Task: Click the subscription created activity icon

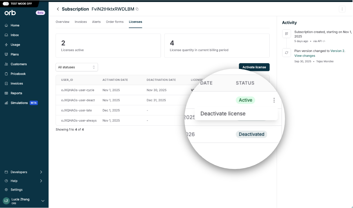Action: coord(287,34)
